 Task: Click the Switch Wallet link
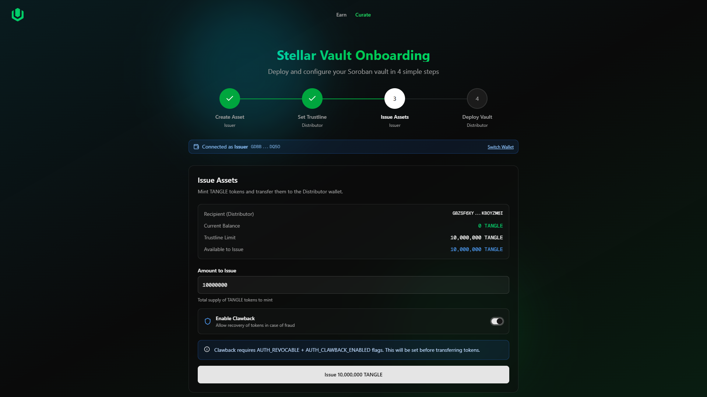pos(500,147)
